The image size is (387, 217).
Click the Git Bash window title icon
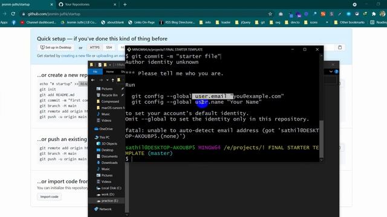point(129,49)
